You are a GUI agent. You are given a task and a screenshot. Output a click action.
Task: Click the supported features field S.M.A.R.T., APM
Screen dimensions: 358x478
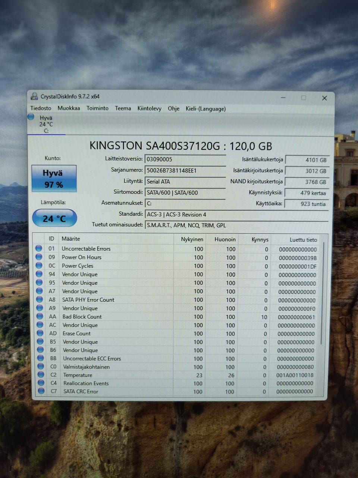[x=237, y=226]
